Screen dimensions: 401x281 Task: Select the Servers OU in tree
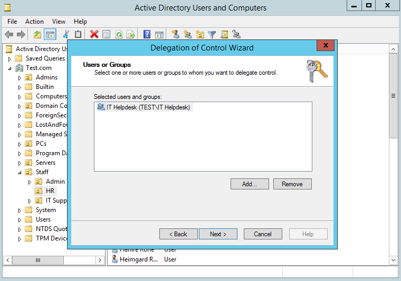(40, 163)
